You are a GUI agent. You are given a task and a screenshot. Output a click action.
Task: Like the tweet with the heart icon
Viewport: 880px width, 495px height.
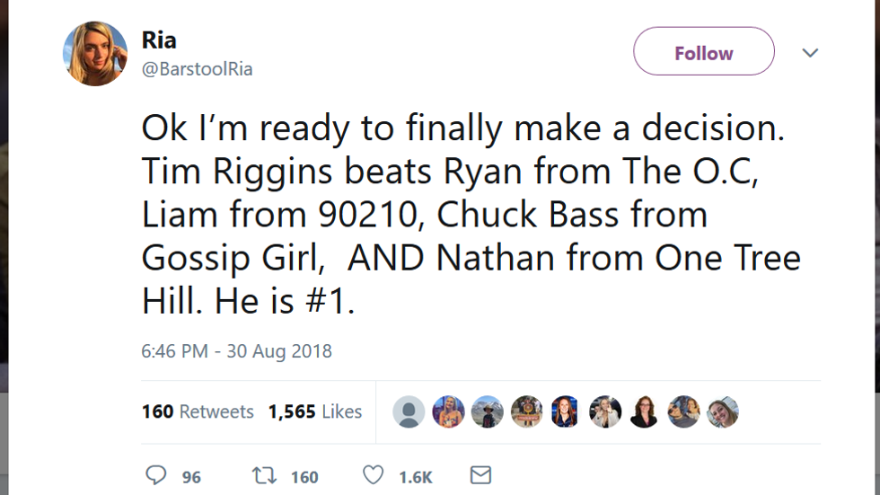pos(373,475)
